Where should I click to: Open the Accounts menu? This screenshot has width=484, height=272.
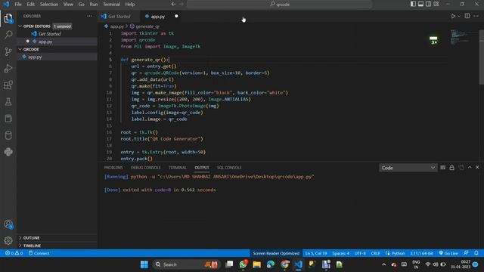tap(8, 224)
